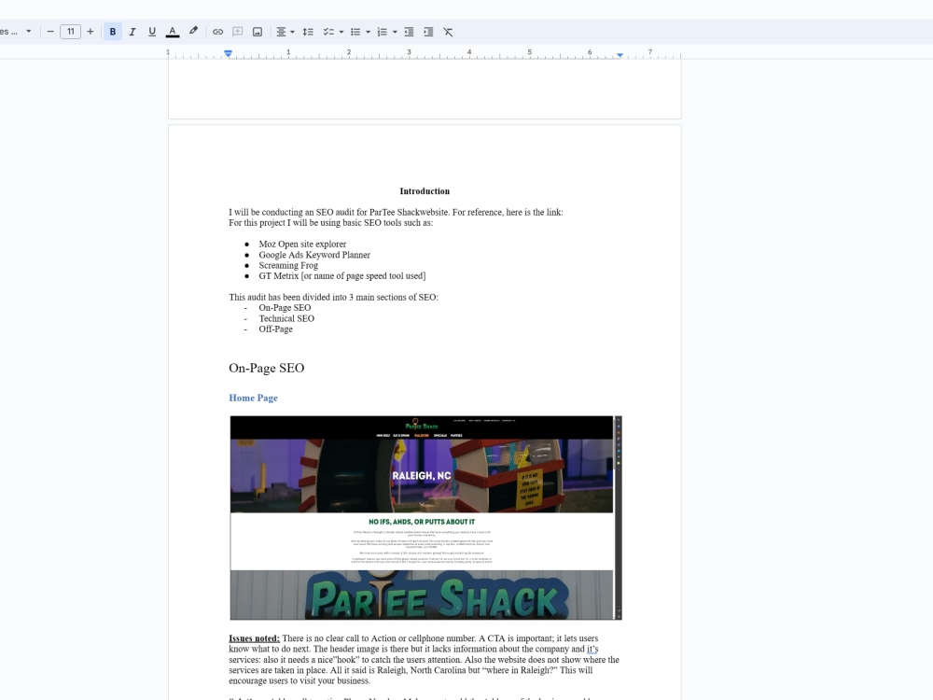Click the Home Page subheading
Viewport: 933px width, 700px height.
pyautogui.click(x=254, y=398)
